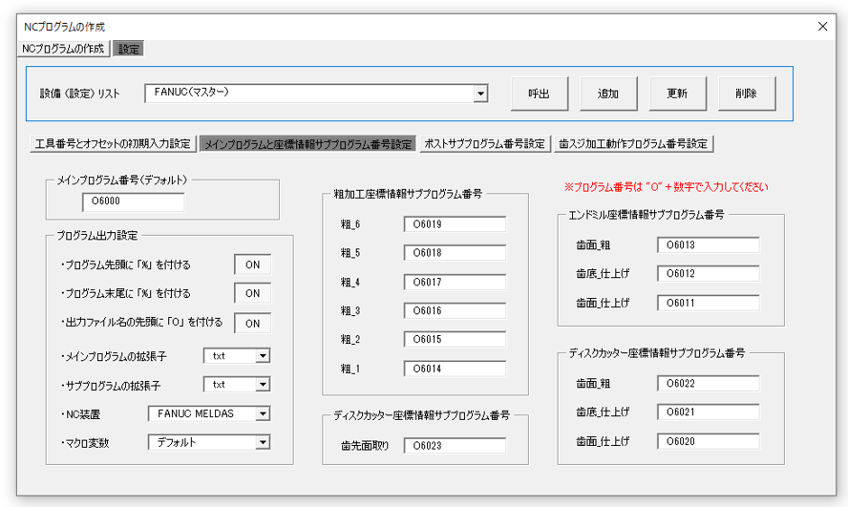
Task: Open the 設備（設定）リスト dropdown
Action: [480, 94]
